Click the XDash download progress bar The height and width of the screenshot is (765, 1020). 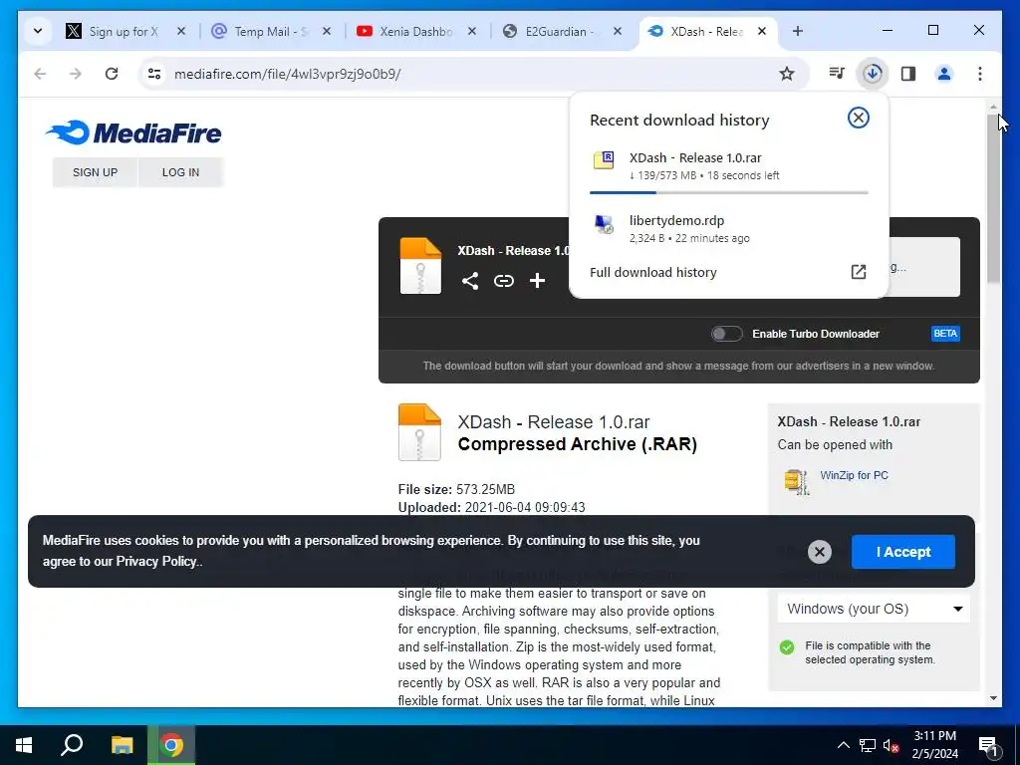(x=728, y=192)
